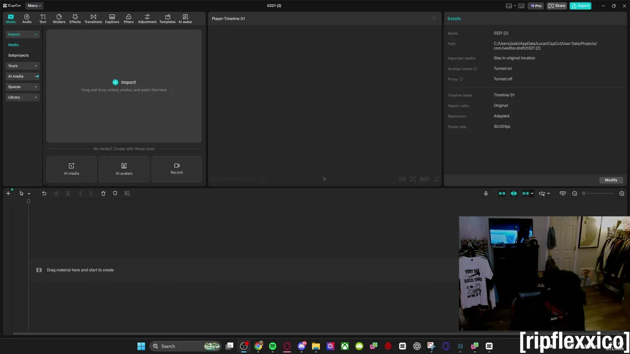The image size is (630, 354).
Task: Open the pointer tool mode dropdown
Action: (29, 194)
